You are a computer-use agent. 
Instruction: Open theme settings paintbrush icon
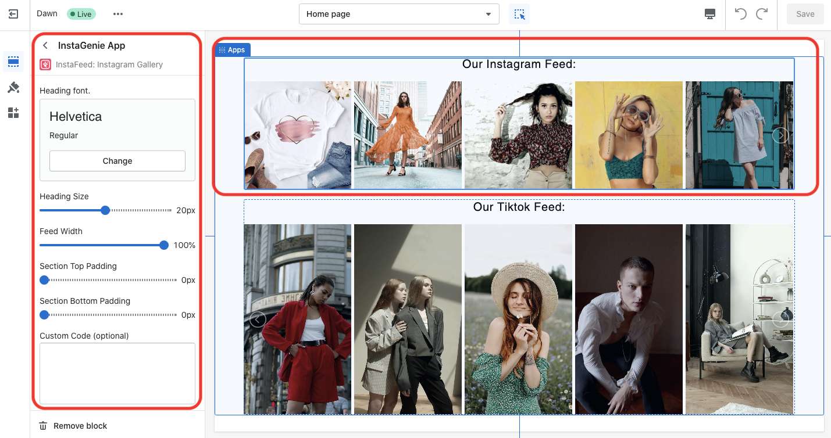(x=13, y=87)
